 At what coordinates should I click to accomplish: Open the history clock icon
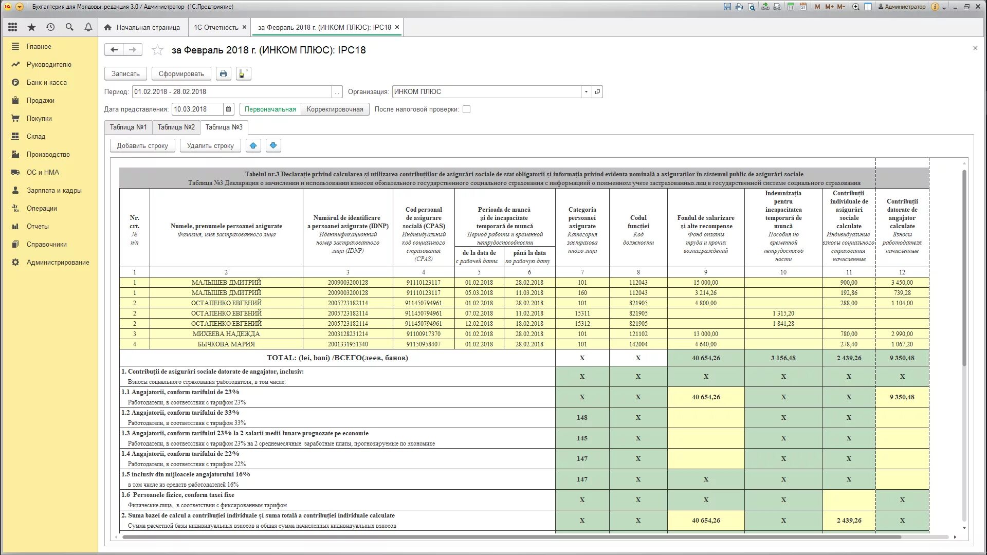50,27
